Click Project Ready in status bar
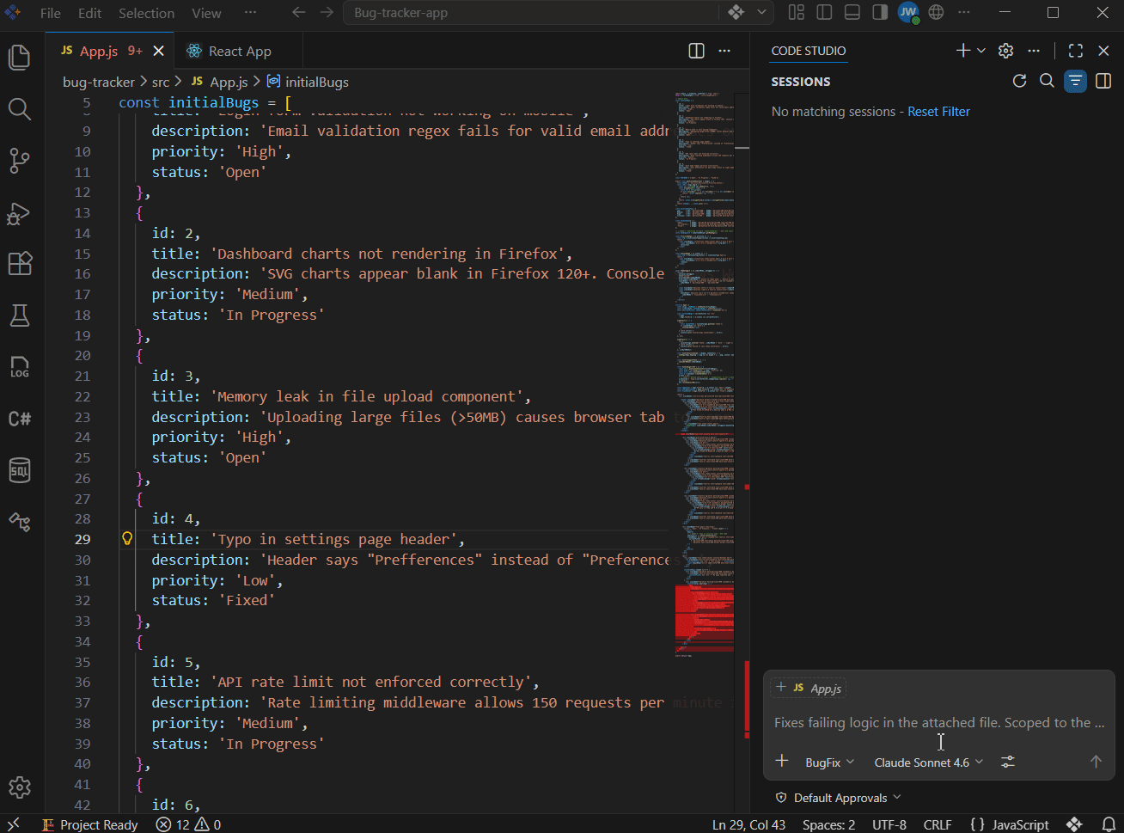 (90, 824)
